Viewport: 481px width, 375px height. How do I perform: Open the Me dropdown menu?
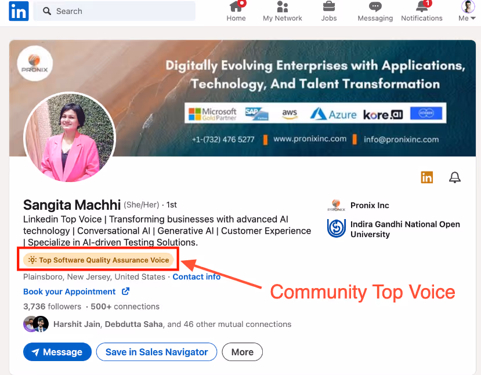click(x=467, y=12)
